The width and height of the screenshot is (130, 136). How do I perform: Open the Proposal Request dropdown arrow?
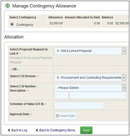click(124, 51)
